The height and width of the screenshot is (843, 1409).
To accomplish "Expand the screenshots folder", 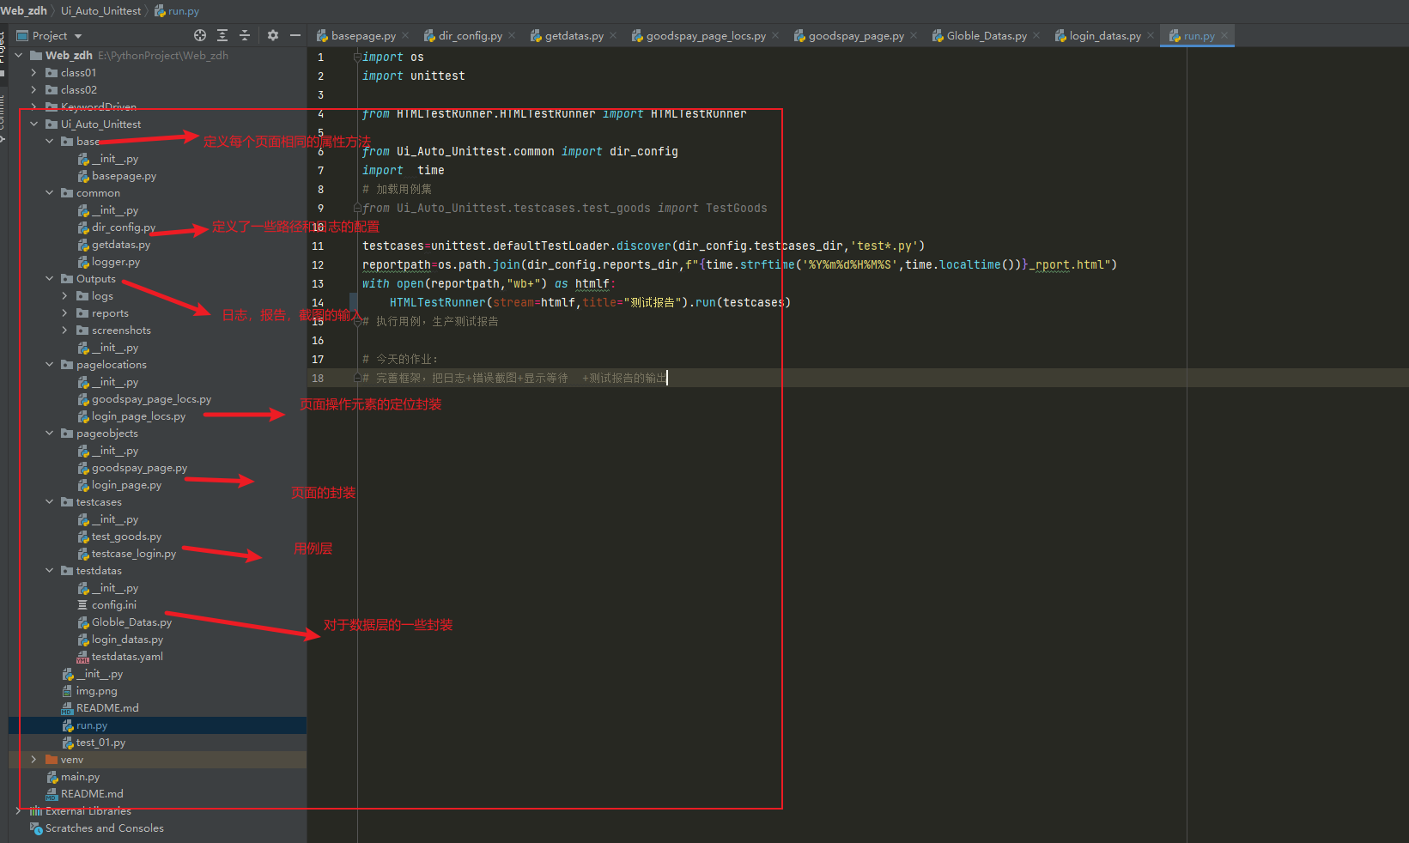I will tap(64, 331).
